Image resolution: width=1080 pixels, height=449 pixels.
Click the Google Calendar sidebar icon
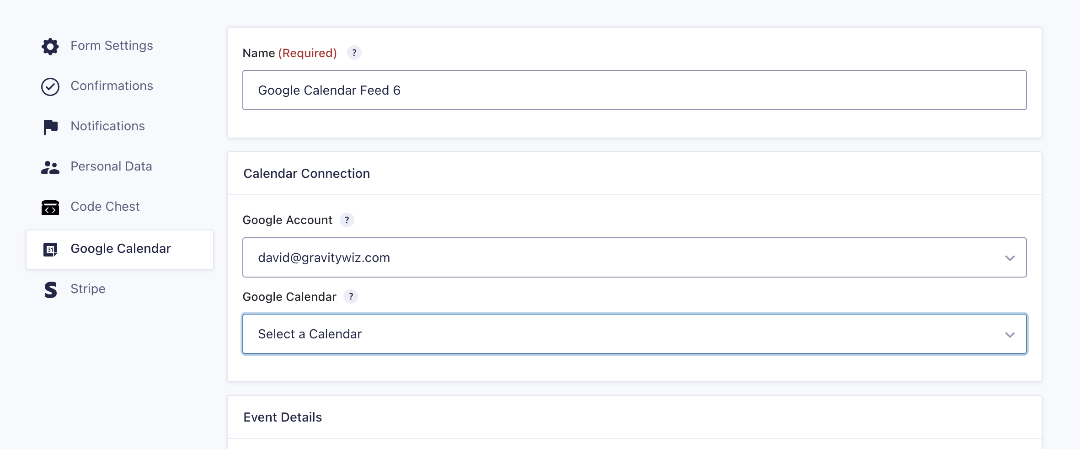[50, 250]
